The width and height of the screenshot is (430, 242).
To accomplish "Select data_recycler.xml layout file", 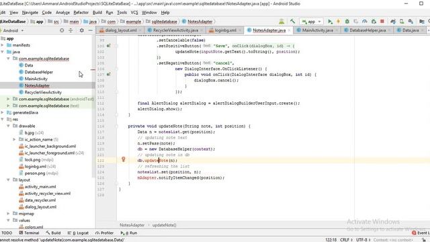I will [x=40, y=200].
